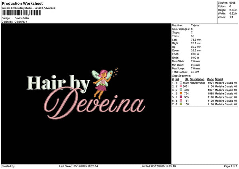Viewport: 239px width, 169px height.
Task: Click the 'Brand' column header
Action: [219, 79]
